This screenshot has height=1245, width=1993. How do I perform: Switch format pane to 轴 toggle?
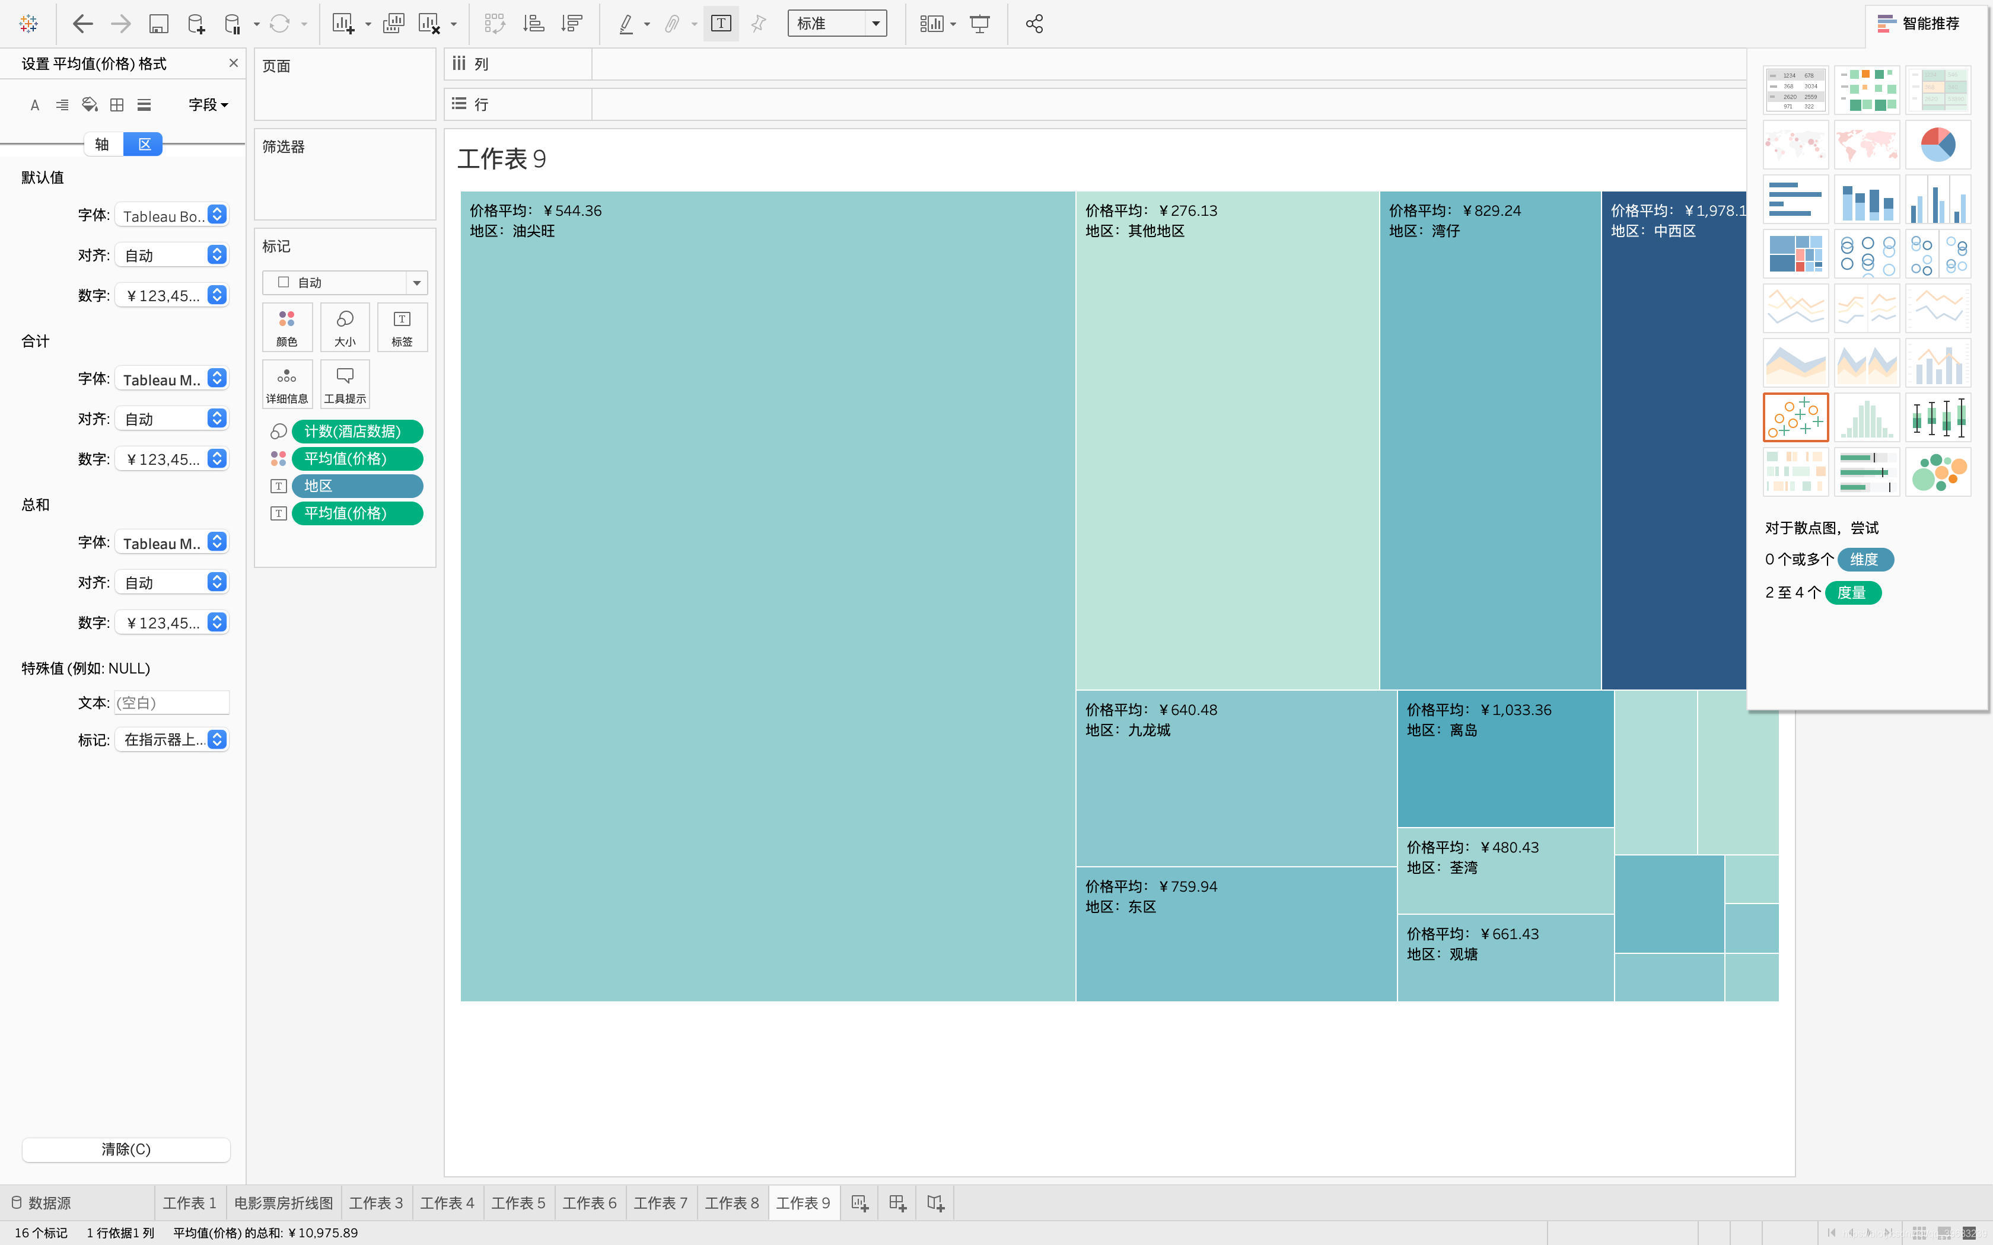point(102,144)
